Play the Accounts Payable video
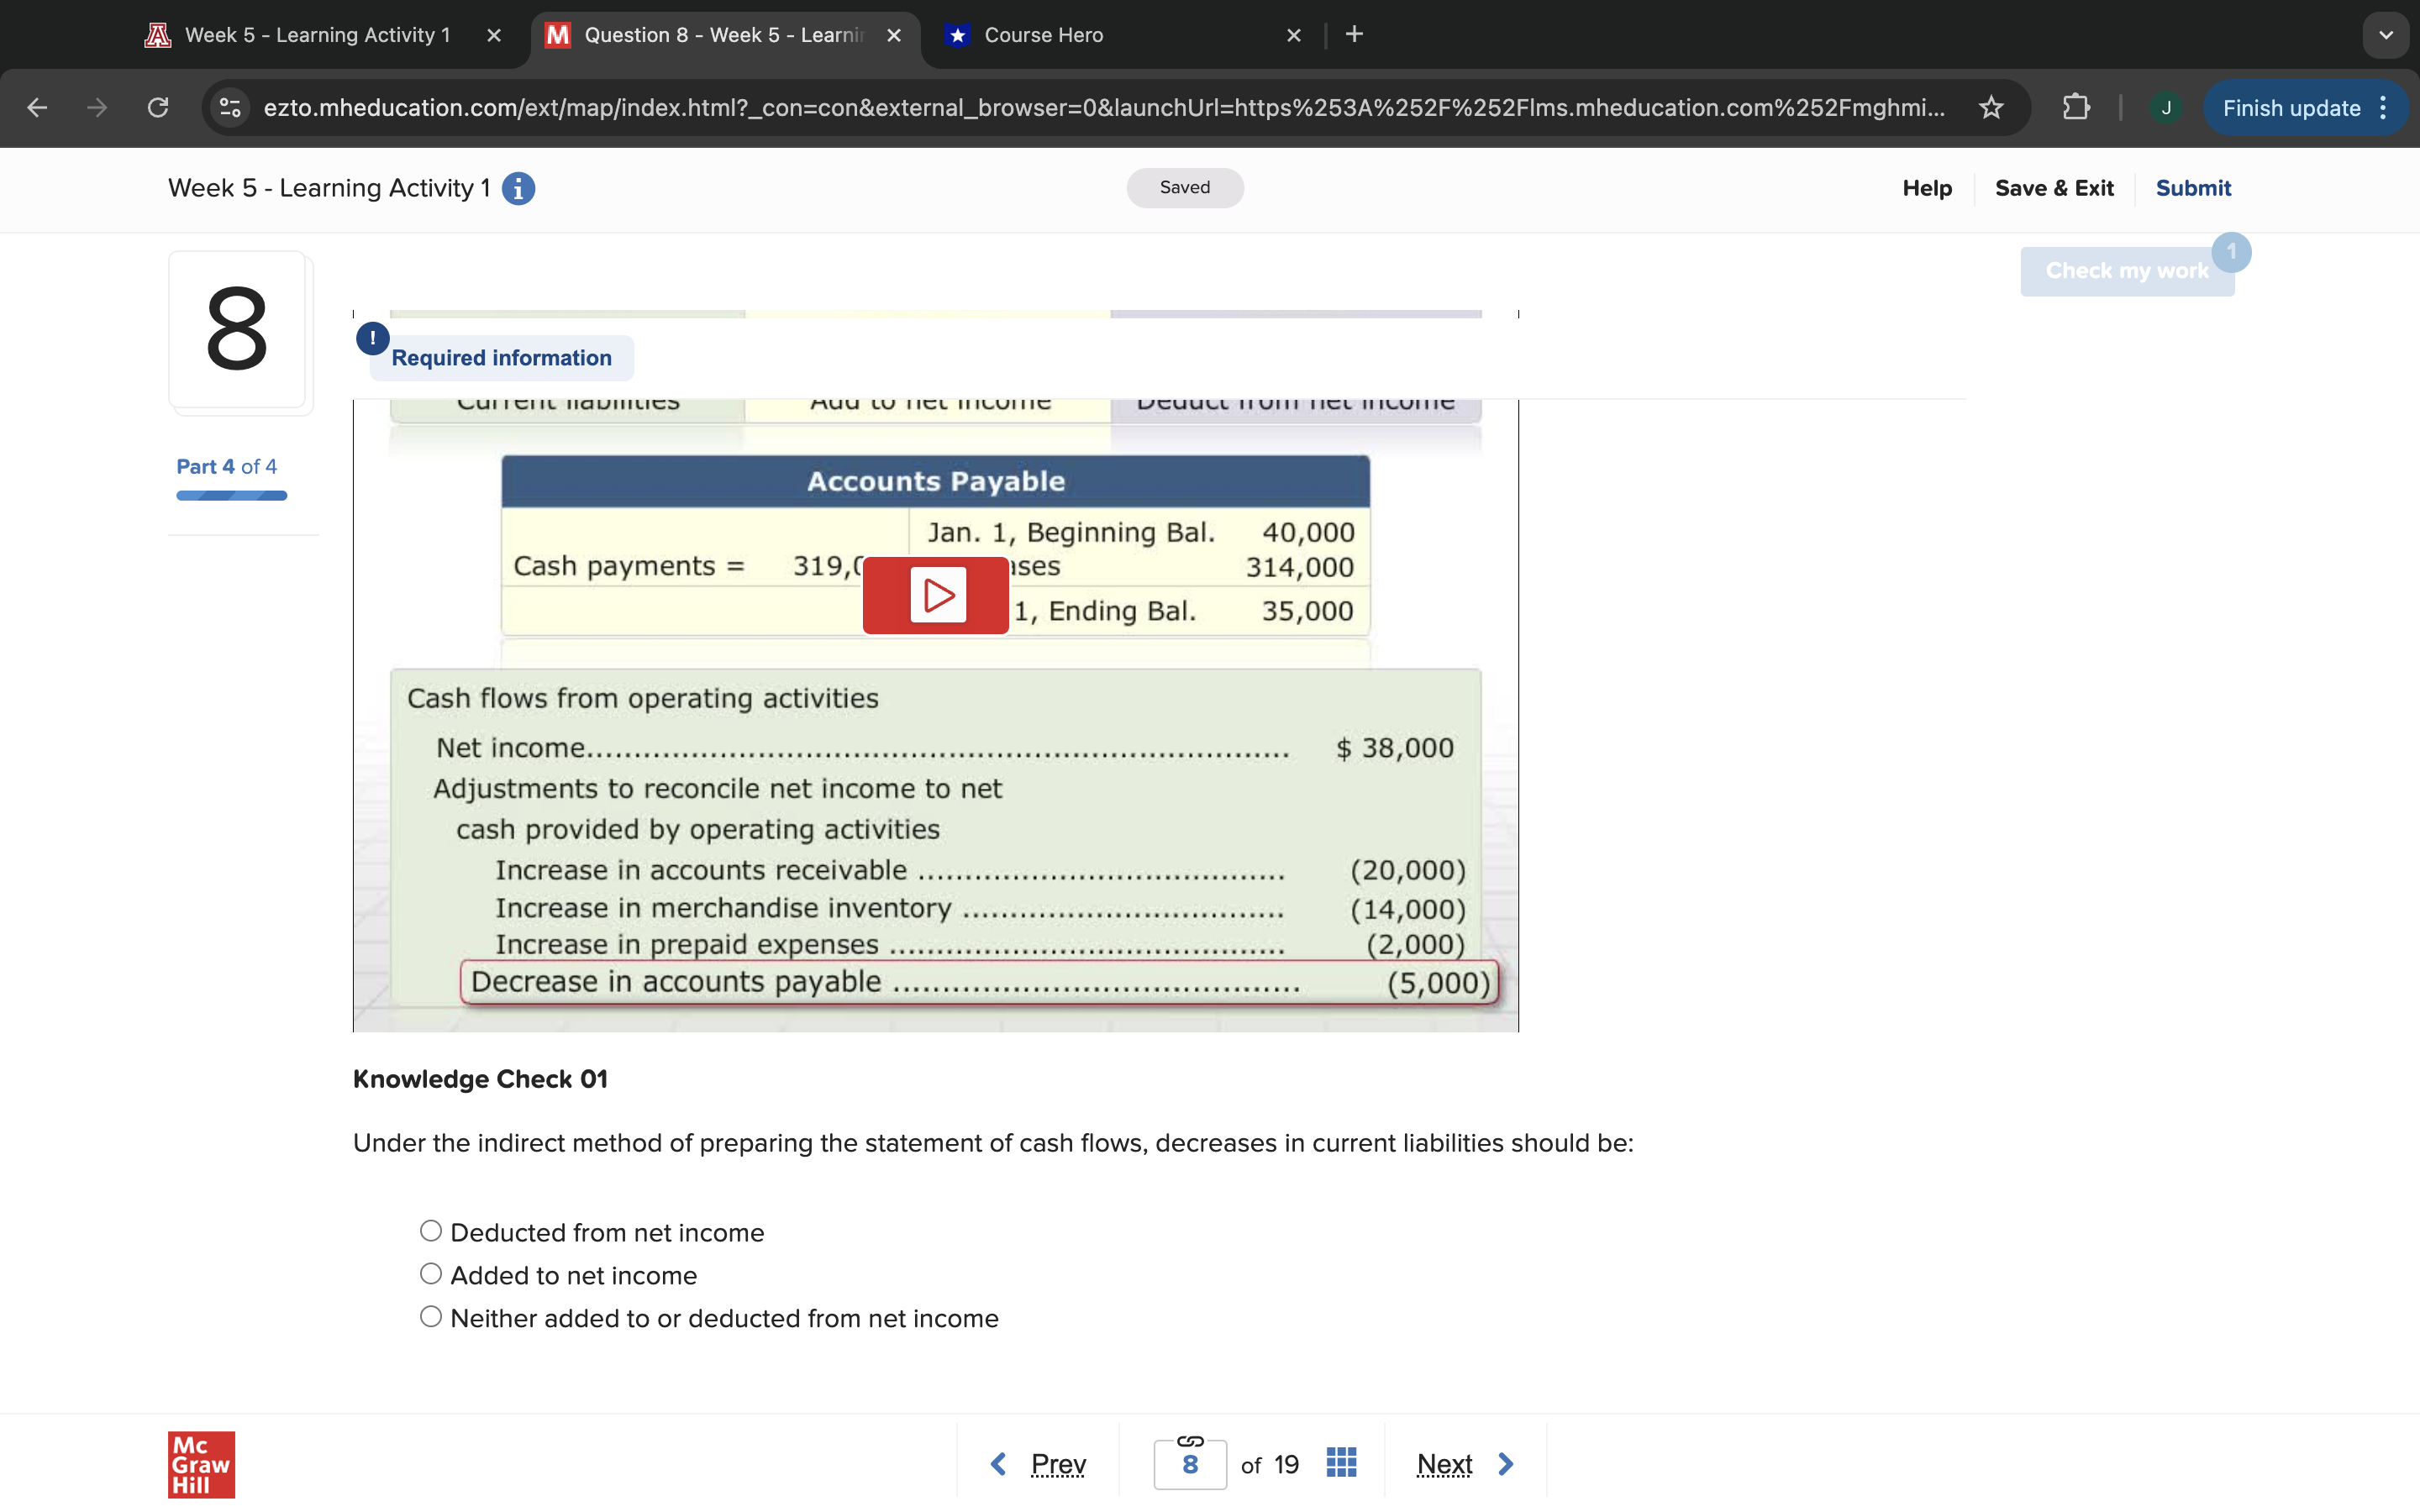Screen dimensions: 2420x1512 tap(935, 596)
